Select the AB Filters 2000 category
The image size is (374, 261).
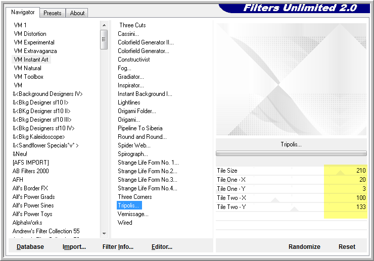[x=30, y=171]
